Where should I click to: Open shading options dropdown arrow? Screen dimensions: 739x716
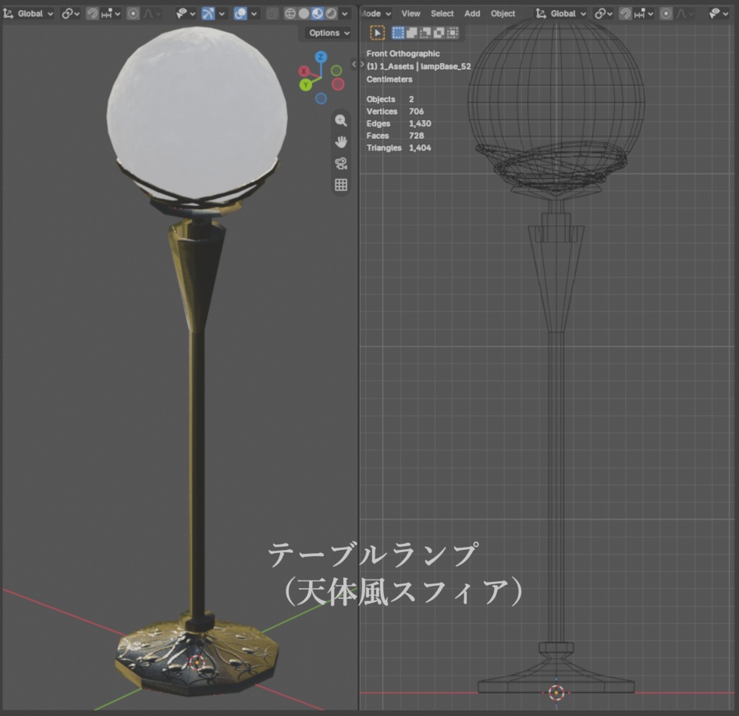coord(345,14)
